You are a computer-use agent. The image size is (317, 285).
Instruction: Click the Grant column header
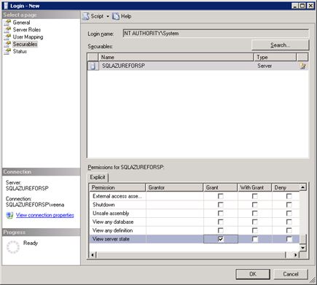point(220,187)
